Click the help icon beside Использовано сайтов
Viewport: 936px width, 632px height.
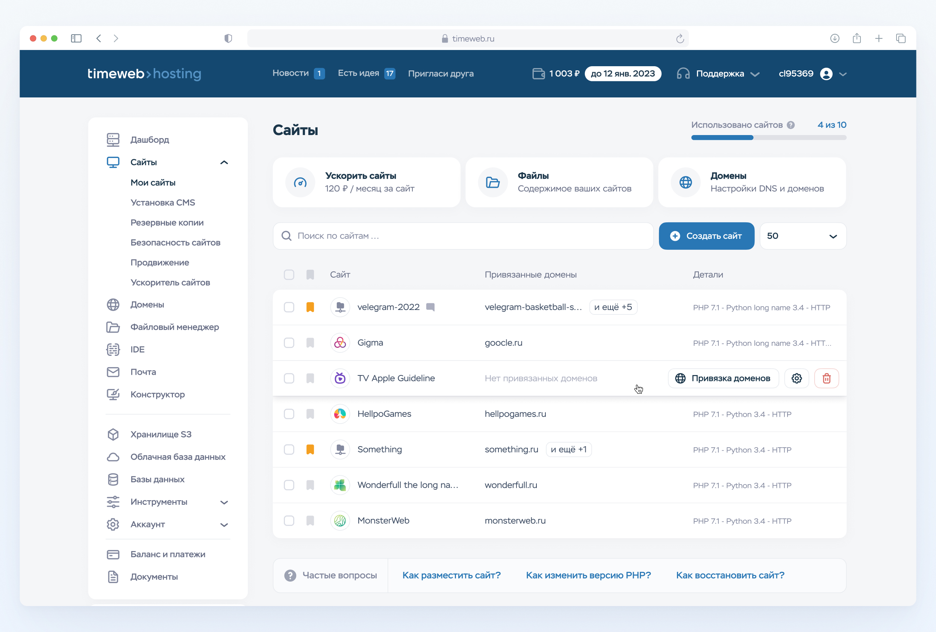point(791,125)
